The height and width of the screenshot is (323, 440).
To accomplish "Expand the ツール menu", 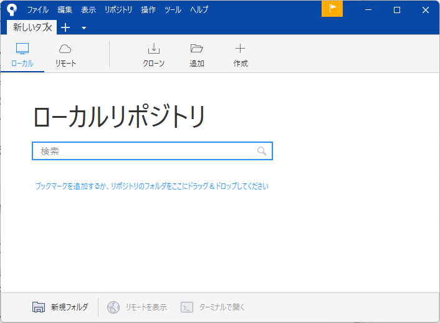I will coord(173,10).
